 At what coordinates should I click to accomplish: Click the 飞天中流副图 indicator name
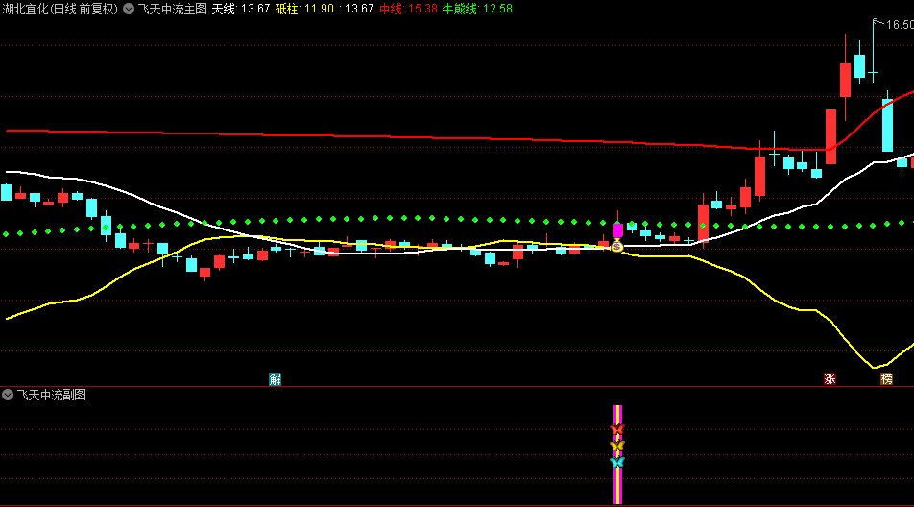51,395
